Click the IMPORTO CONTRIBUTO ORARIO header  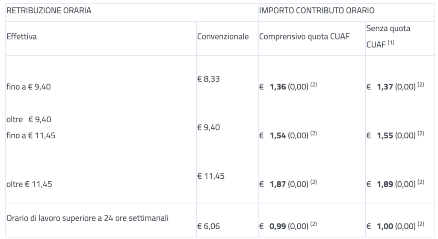click(317, 11)
